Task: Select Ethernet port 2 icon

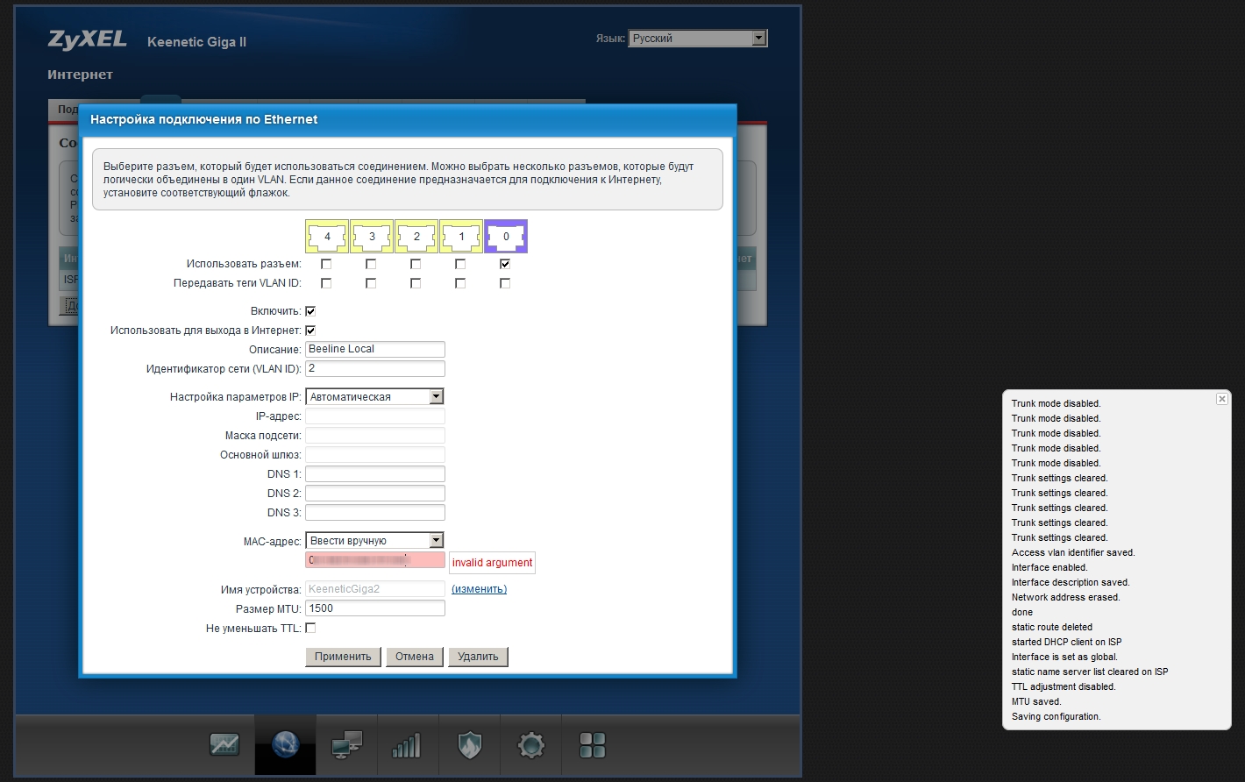Action: (x=416, y=237)
